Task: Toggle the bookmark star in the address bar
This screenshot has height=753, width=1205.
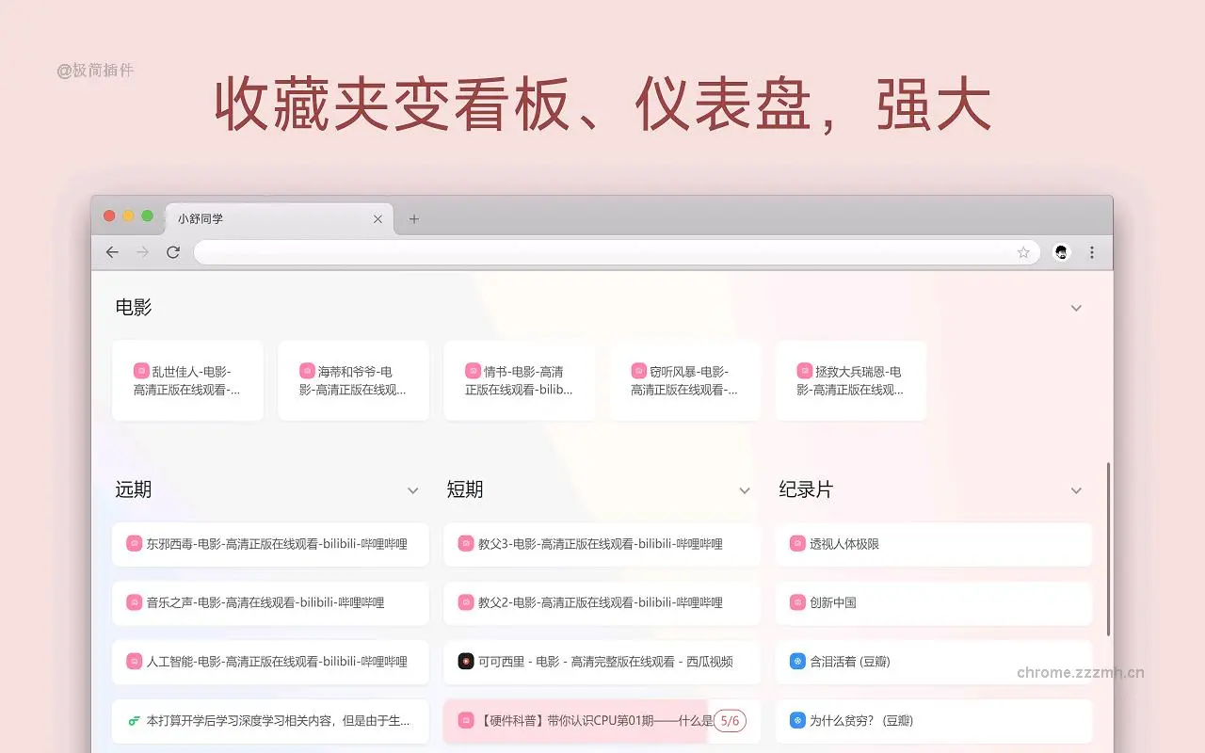Action: (1023, 252)
